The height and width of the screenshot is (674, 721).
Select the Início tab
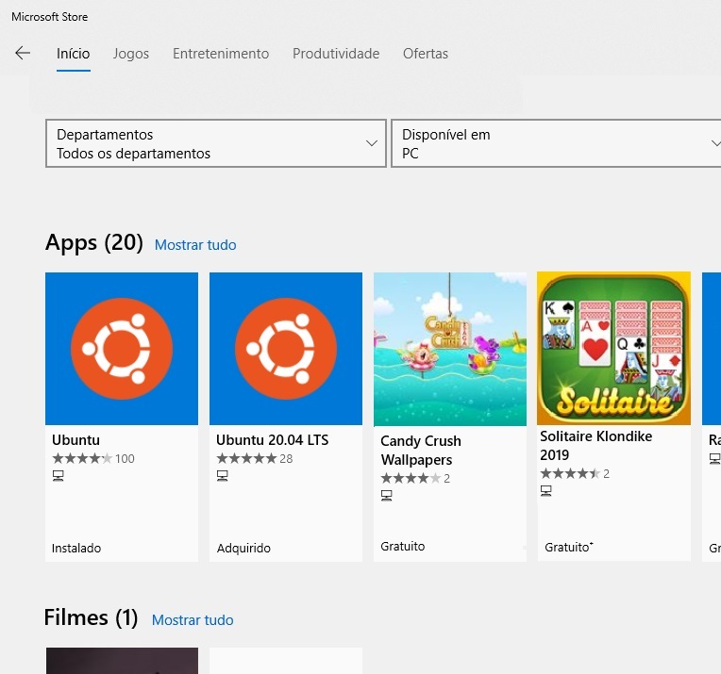coord(74,54)
